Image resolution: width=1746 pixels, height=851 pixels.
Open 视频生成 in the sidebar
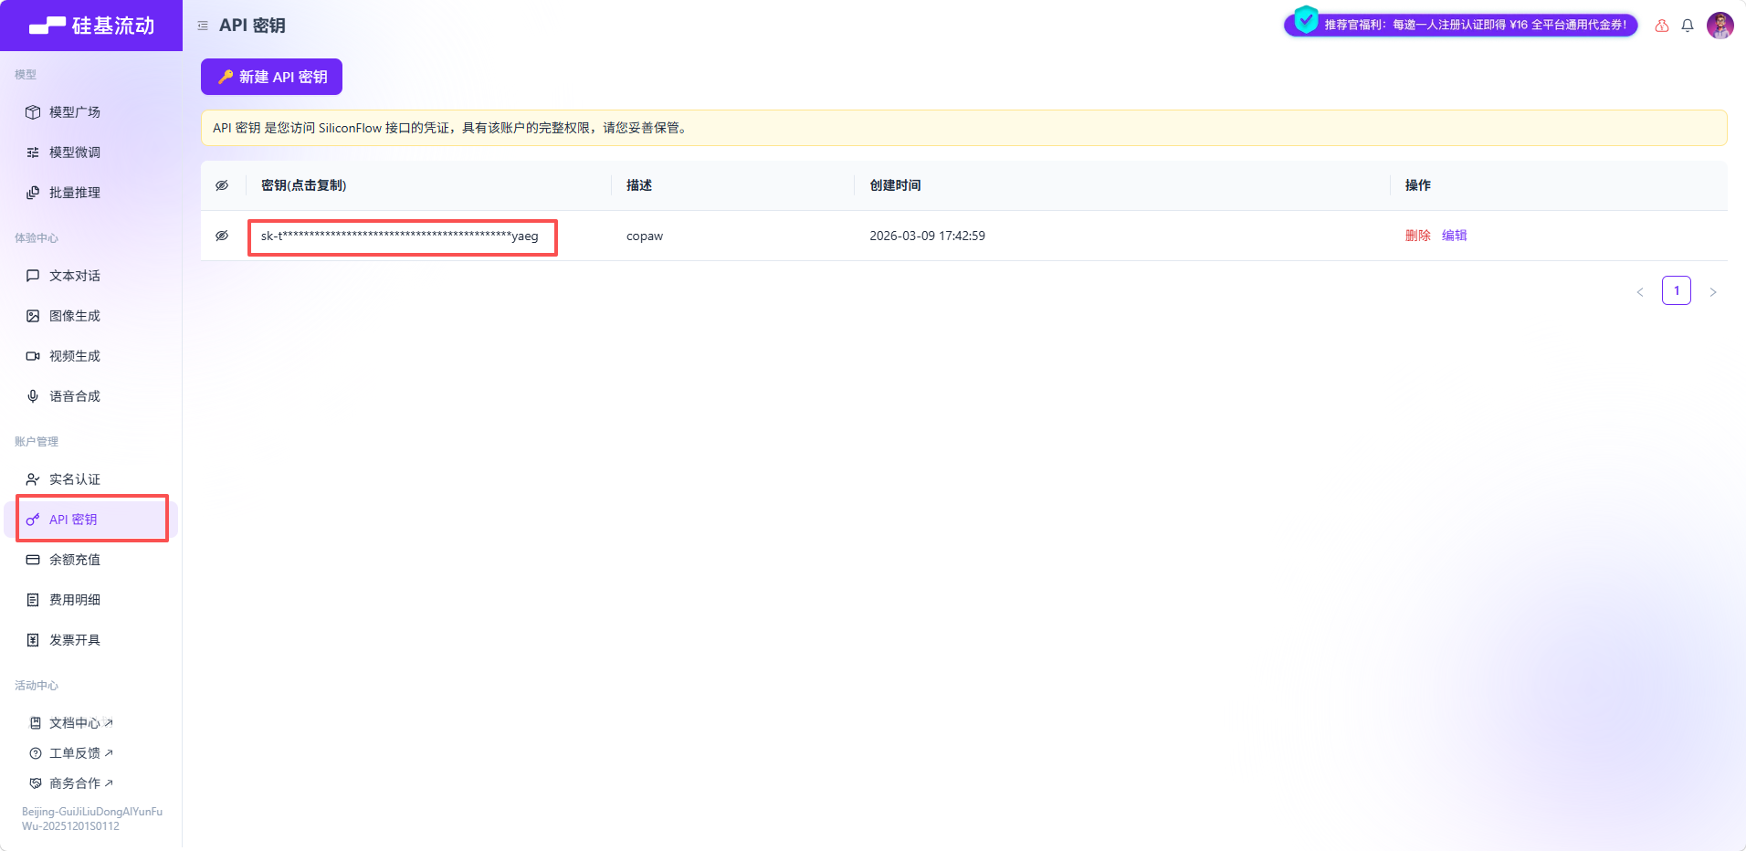(75, 356)
